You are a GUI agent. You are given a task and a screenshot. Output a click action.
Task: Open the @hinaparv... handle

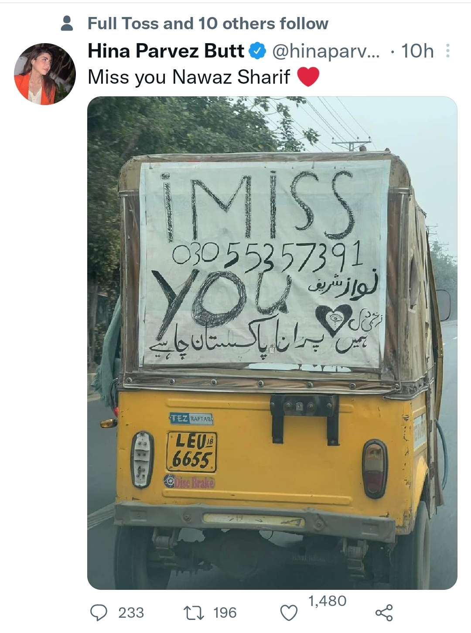pos(326,51)
